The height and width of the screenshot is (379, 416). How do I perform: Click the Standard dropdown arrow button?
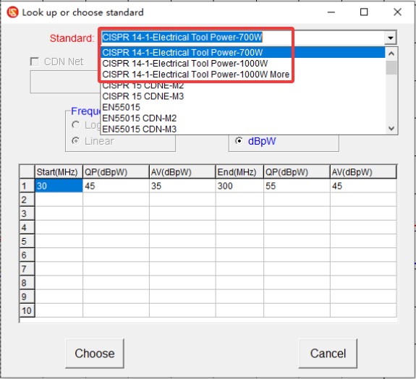tap(390, 38)
